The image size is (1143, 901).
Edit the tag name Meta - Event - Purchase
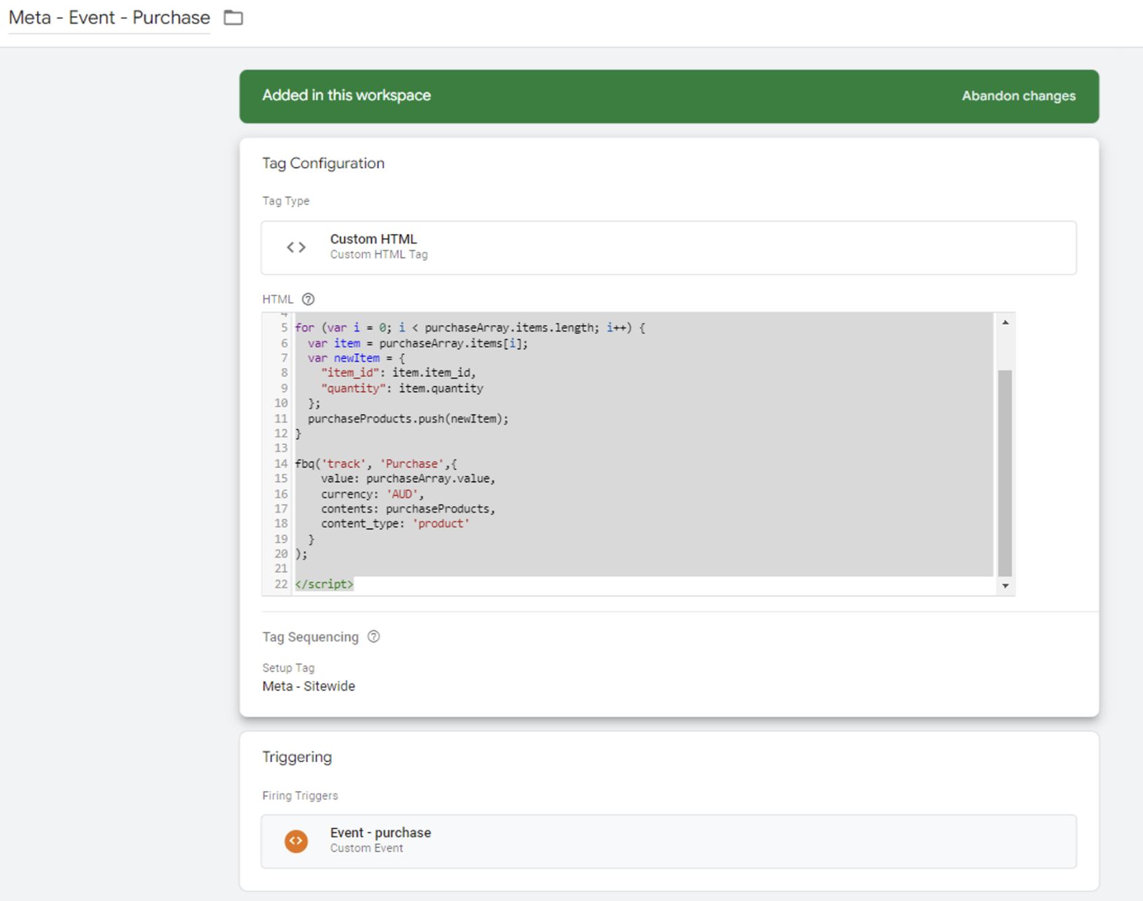point(109,18)
